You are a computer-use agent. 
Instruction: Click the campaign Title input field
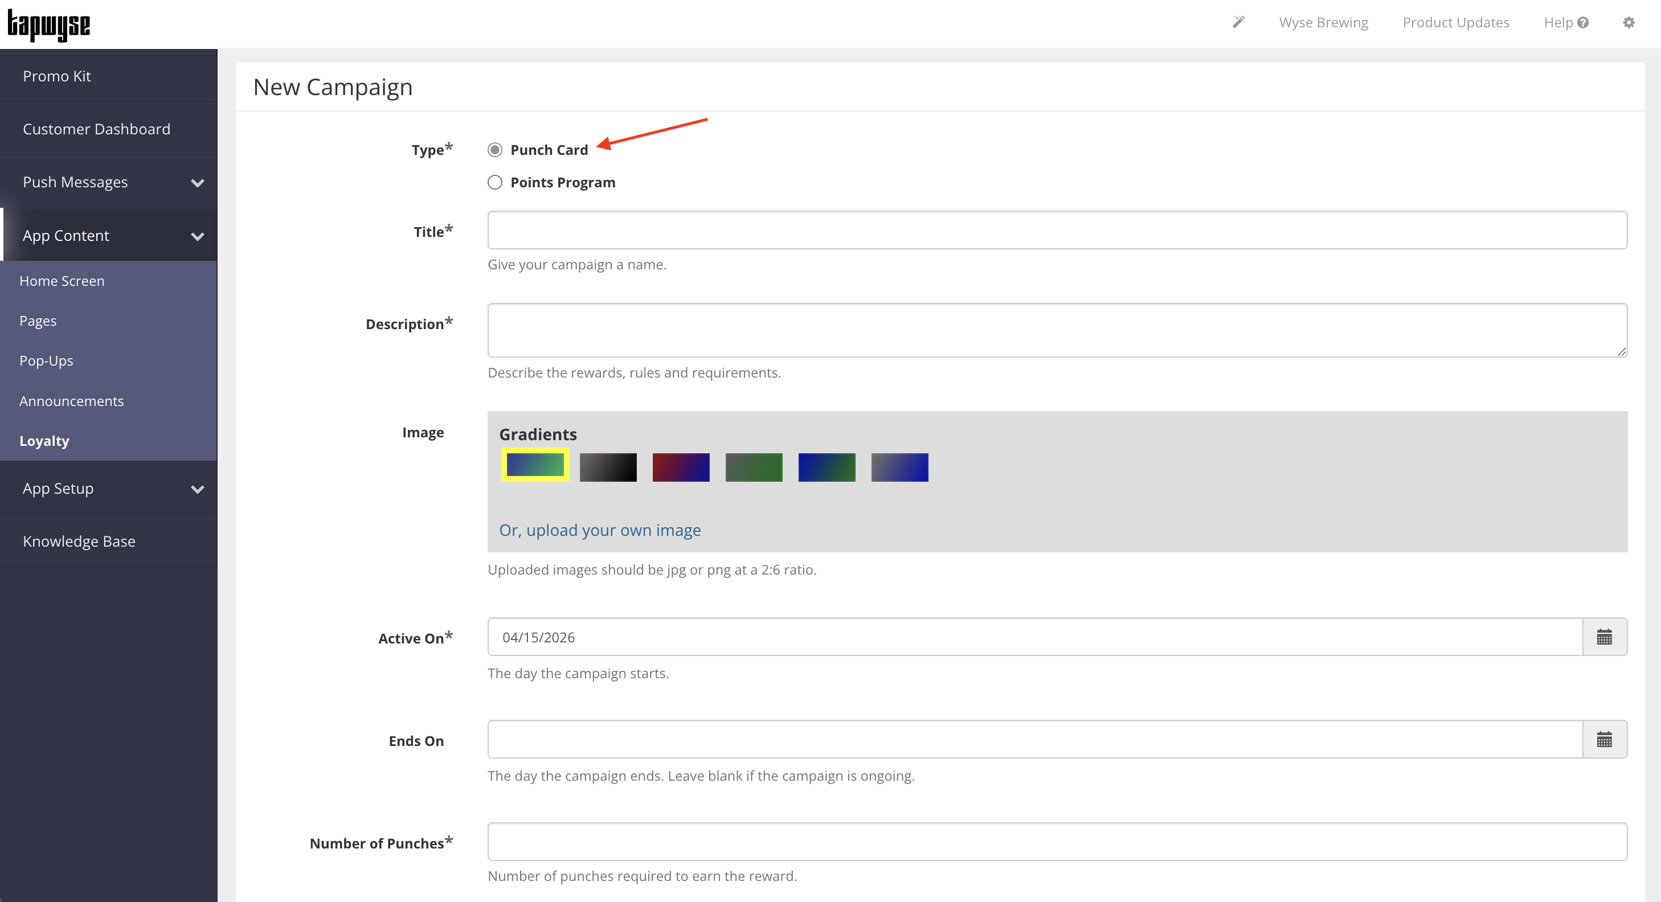click(x=1057, y=230)
